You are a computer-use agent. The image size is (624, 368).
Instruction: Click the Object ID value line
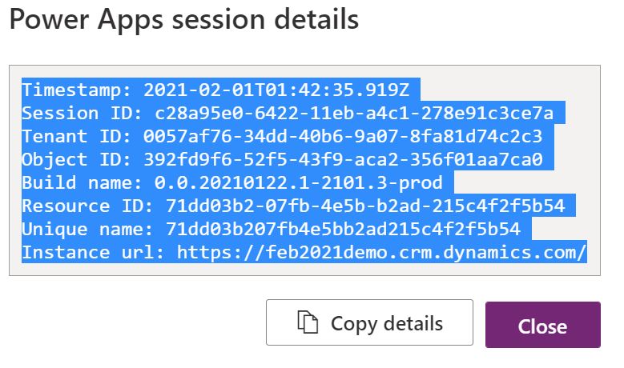282,159
